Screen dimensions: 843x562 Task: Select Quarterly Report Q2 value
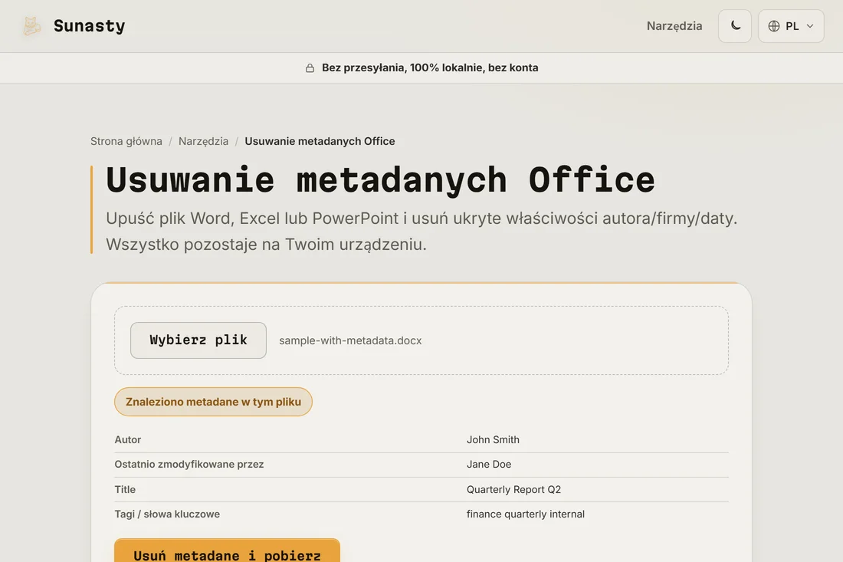pos(513,489)
